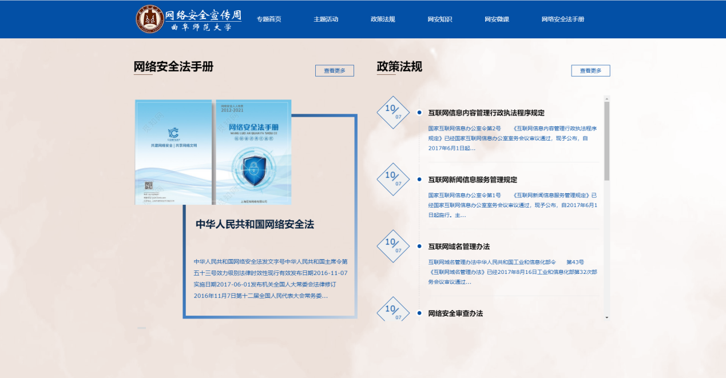Open the 互联网域名管理办法 article link
This screenshot has height=378, width=726.
[x=459, y=246]
